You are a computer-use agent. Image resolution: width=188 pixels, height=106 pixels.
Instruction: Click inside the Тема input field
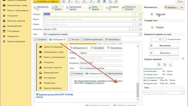tap(91, 34)
